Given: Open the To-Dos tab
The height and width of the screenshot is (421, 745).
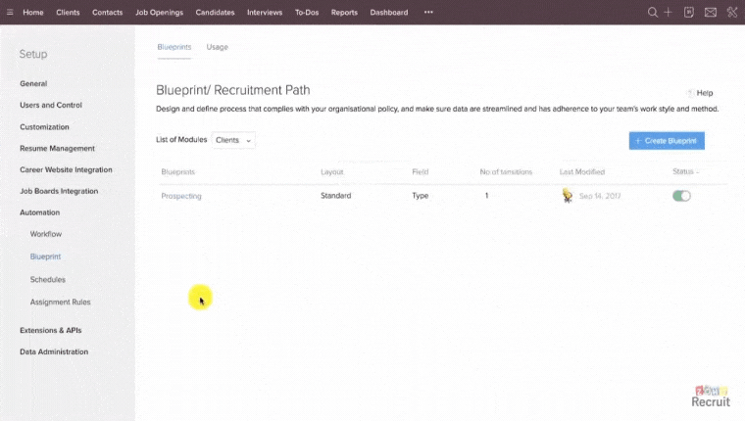Looking at the screenshot, I should coord(307,13).
